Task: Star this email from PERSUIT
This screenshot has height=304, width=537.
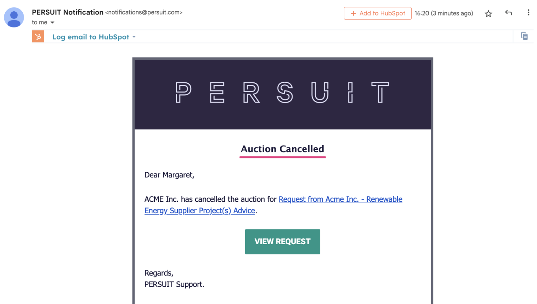Action: (x=488, y=14)
